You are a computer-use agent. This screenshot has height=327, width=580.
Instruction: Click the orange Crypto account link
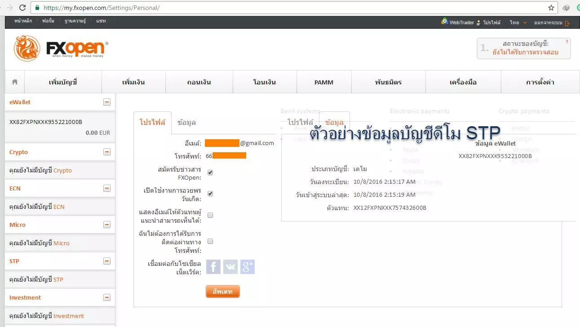pos(62,170)
